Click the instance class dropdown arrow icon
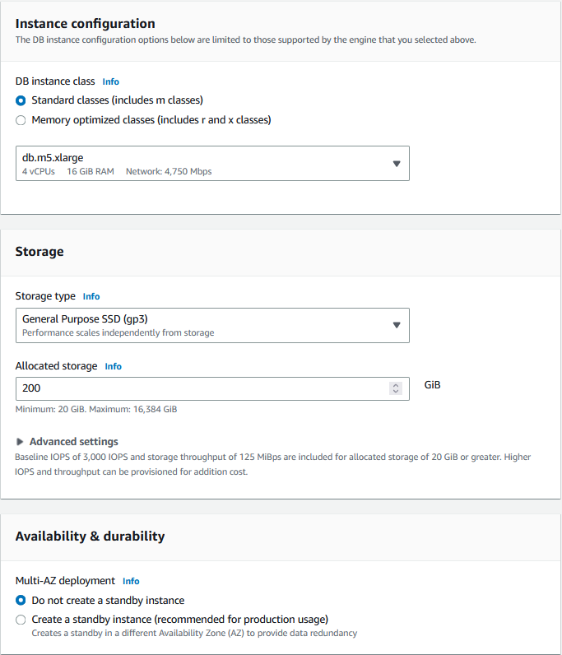The height and width of the screenshot is (655, 562). tap(396, 164)
